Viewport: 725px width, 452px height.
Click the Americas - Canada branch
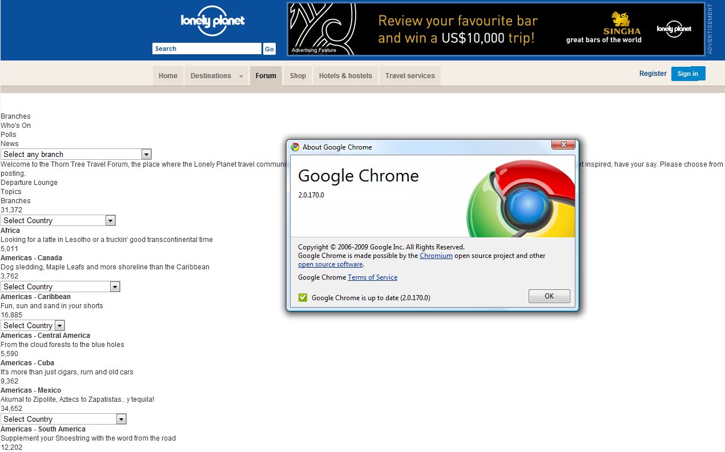[x=31, y=258]
